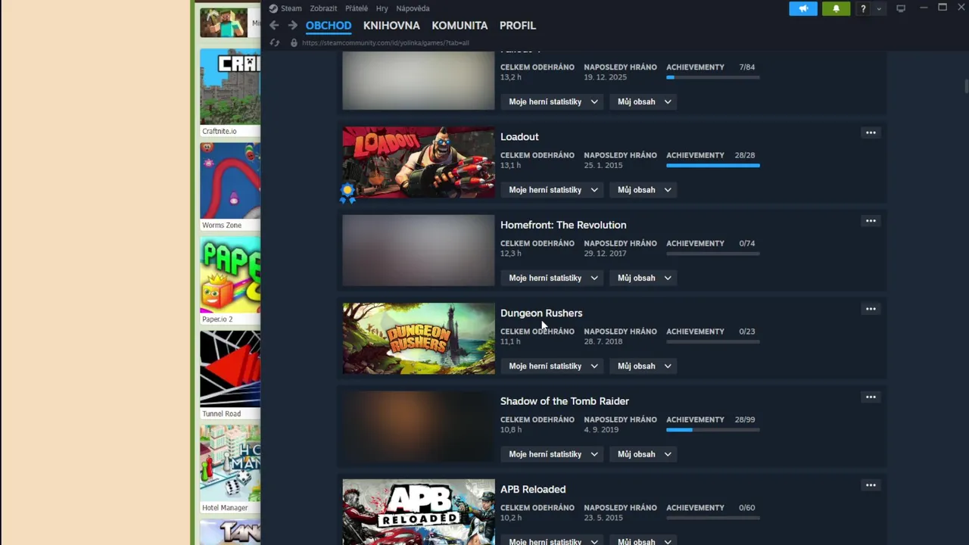Expand Můj obsah in the 13,2 h row
The width and height of the screenshot is (969, 545).
(x=643, y=101)
